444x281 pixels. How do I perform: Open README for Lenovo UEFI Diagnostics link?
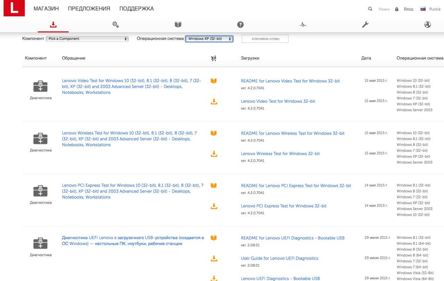[x=293, y=238]
